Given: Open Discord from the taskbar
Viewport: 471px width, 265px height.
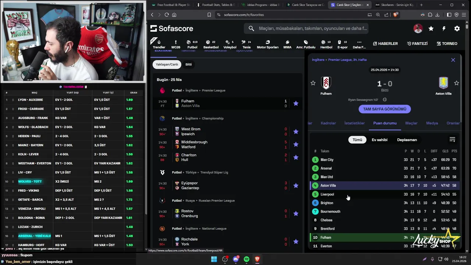Looking at the screenshot, I should tap(236, 259).
